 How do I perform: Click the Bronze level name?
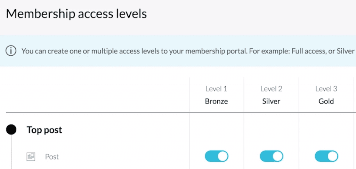[x=216, y=101]
